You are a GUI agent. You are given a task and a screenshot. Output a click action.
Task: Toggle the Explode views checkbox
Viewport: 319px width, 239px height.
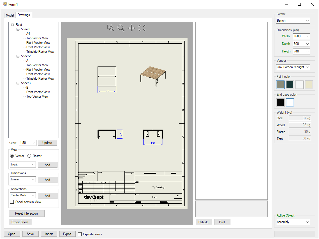click(80, 234)
